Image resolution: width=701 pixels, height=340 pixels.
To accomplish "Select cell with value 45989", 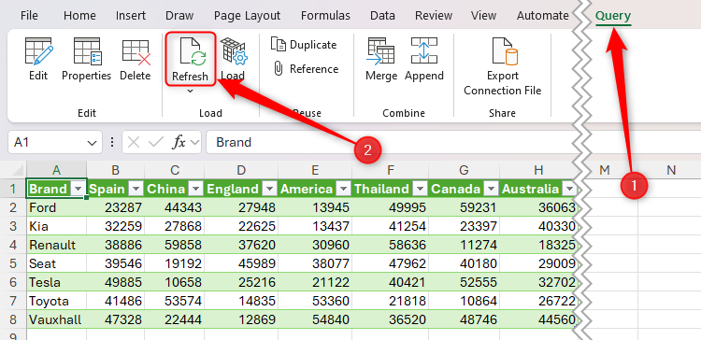I will [x=241, y=263].
